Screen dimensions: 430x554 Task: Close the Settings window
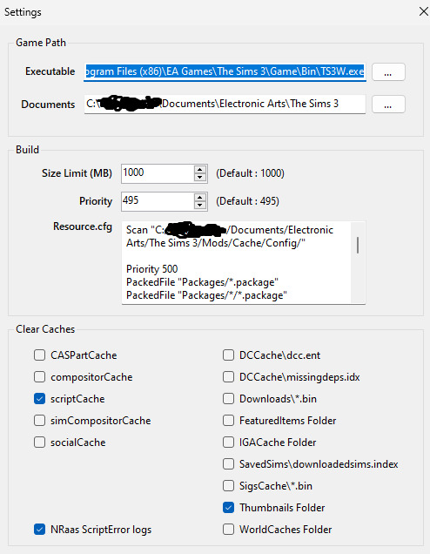click(x=424, y=11)
